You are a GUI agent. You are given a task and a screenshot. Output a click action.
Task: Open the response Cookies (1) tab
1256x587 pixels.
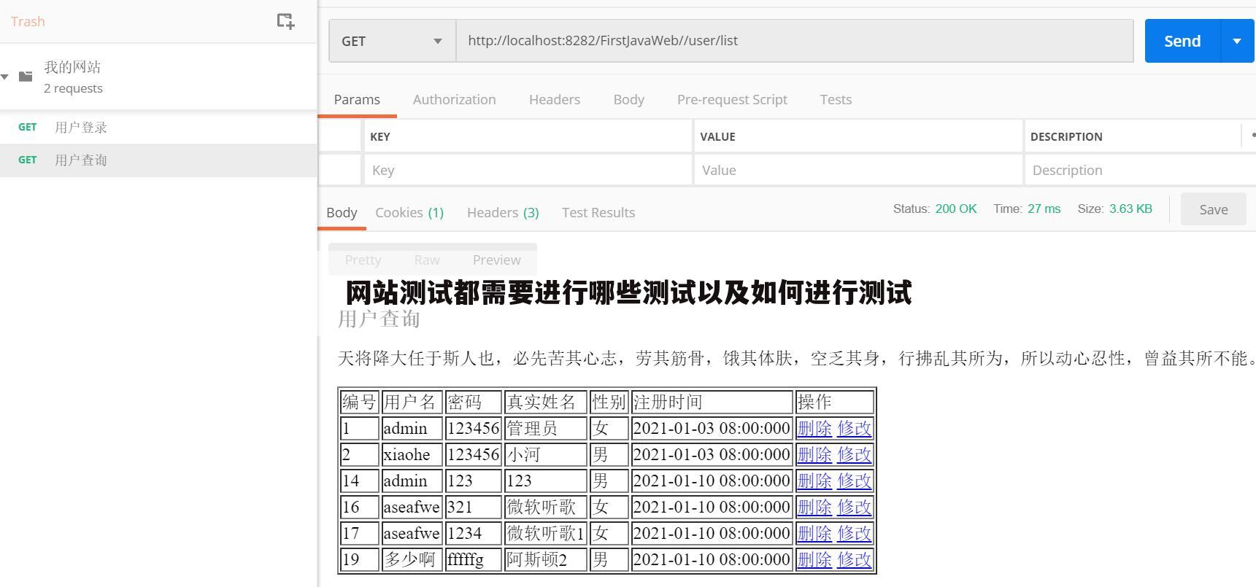(409, 212)
